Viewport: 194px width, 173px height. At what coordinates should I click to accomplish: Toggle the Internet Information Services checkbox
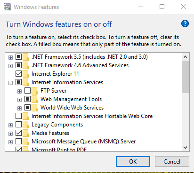coord(18,82)
